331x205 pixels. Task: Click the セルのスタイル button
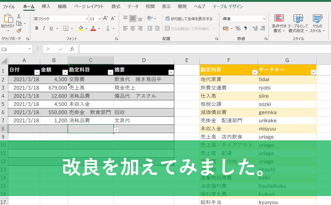point(317,23)
